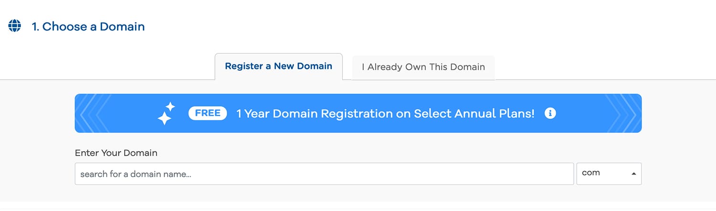Click the small upper sparkle star icon
This screenshot has width=716, height=211.
pos(170,106)
